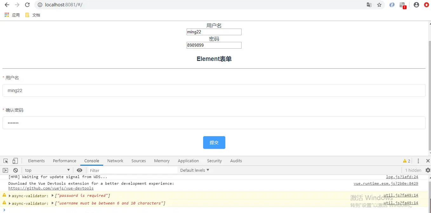Open the Memory tab

(162, 161)
